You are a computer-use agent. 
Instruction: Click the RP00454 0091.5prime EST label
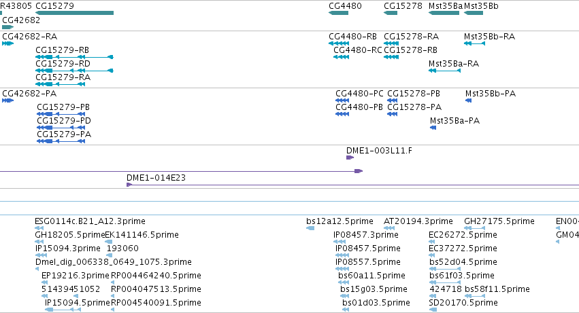pos(156,303)
